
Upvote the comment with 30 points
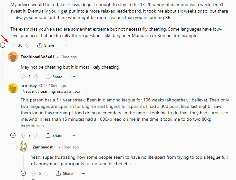(13, 45)
